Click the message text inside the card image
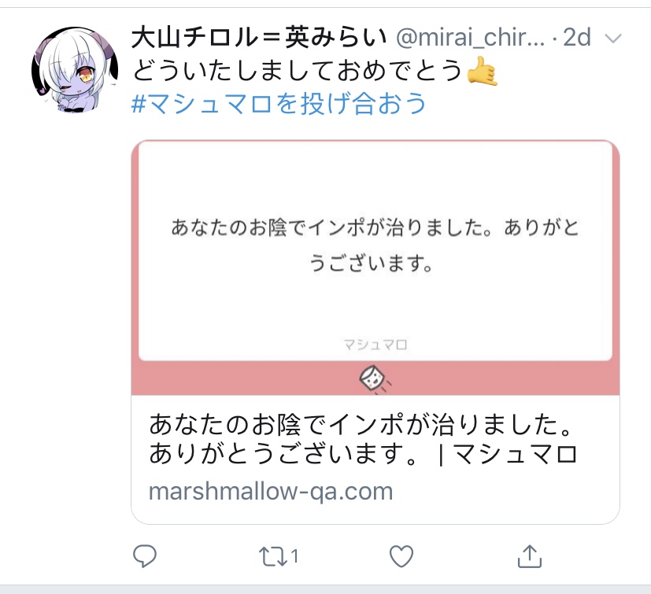The image size is (651, 594). [x=375, y=245]
